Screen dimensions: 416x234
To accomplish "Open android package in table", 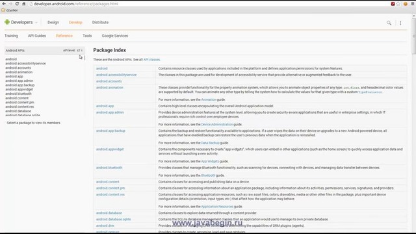I will pyautogui.click(x=102, y=68).
